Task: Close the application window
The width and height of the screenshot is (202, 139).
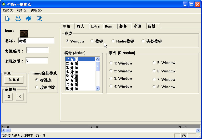Action: click(198, 4)
